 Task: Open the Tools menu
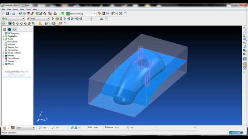(29, 9)
